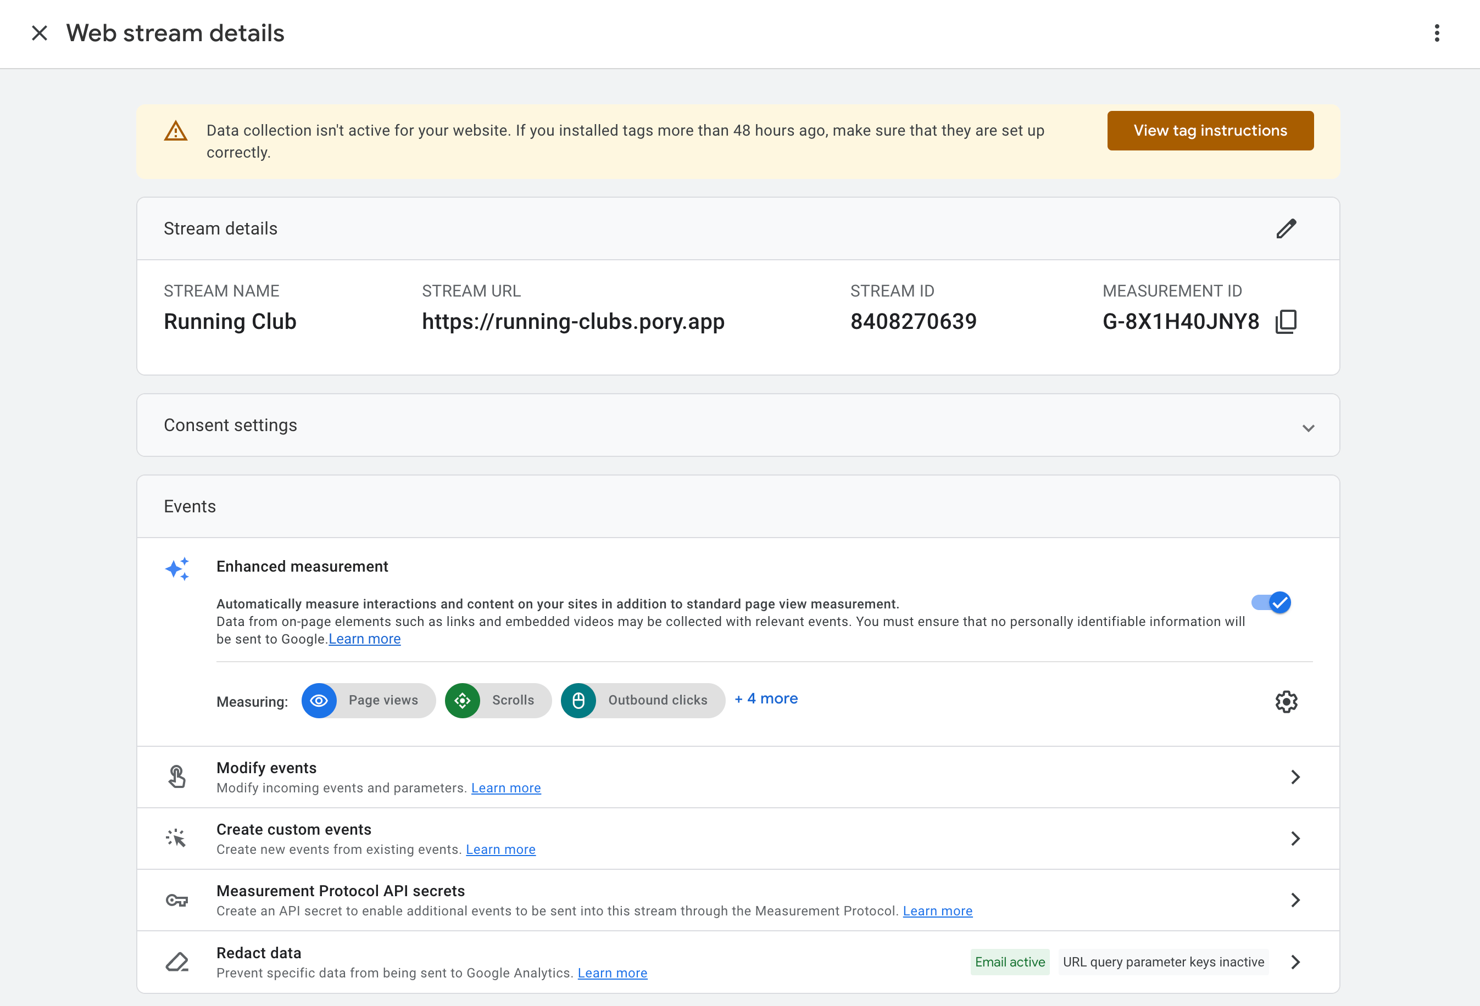Open Create custom events chevron
This screenshot has height=1006, width=1480.
coord(1295,839)
